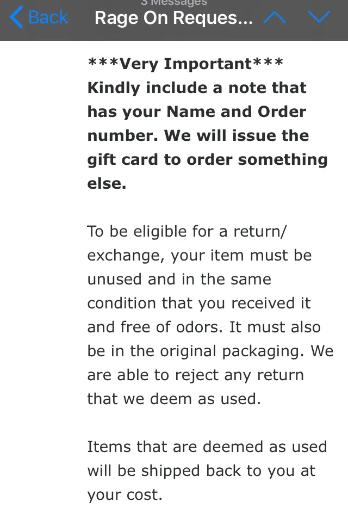Tap the line "To be eligible for a return/"
This screenshot has width=348, height=514.
point(187,232)
